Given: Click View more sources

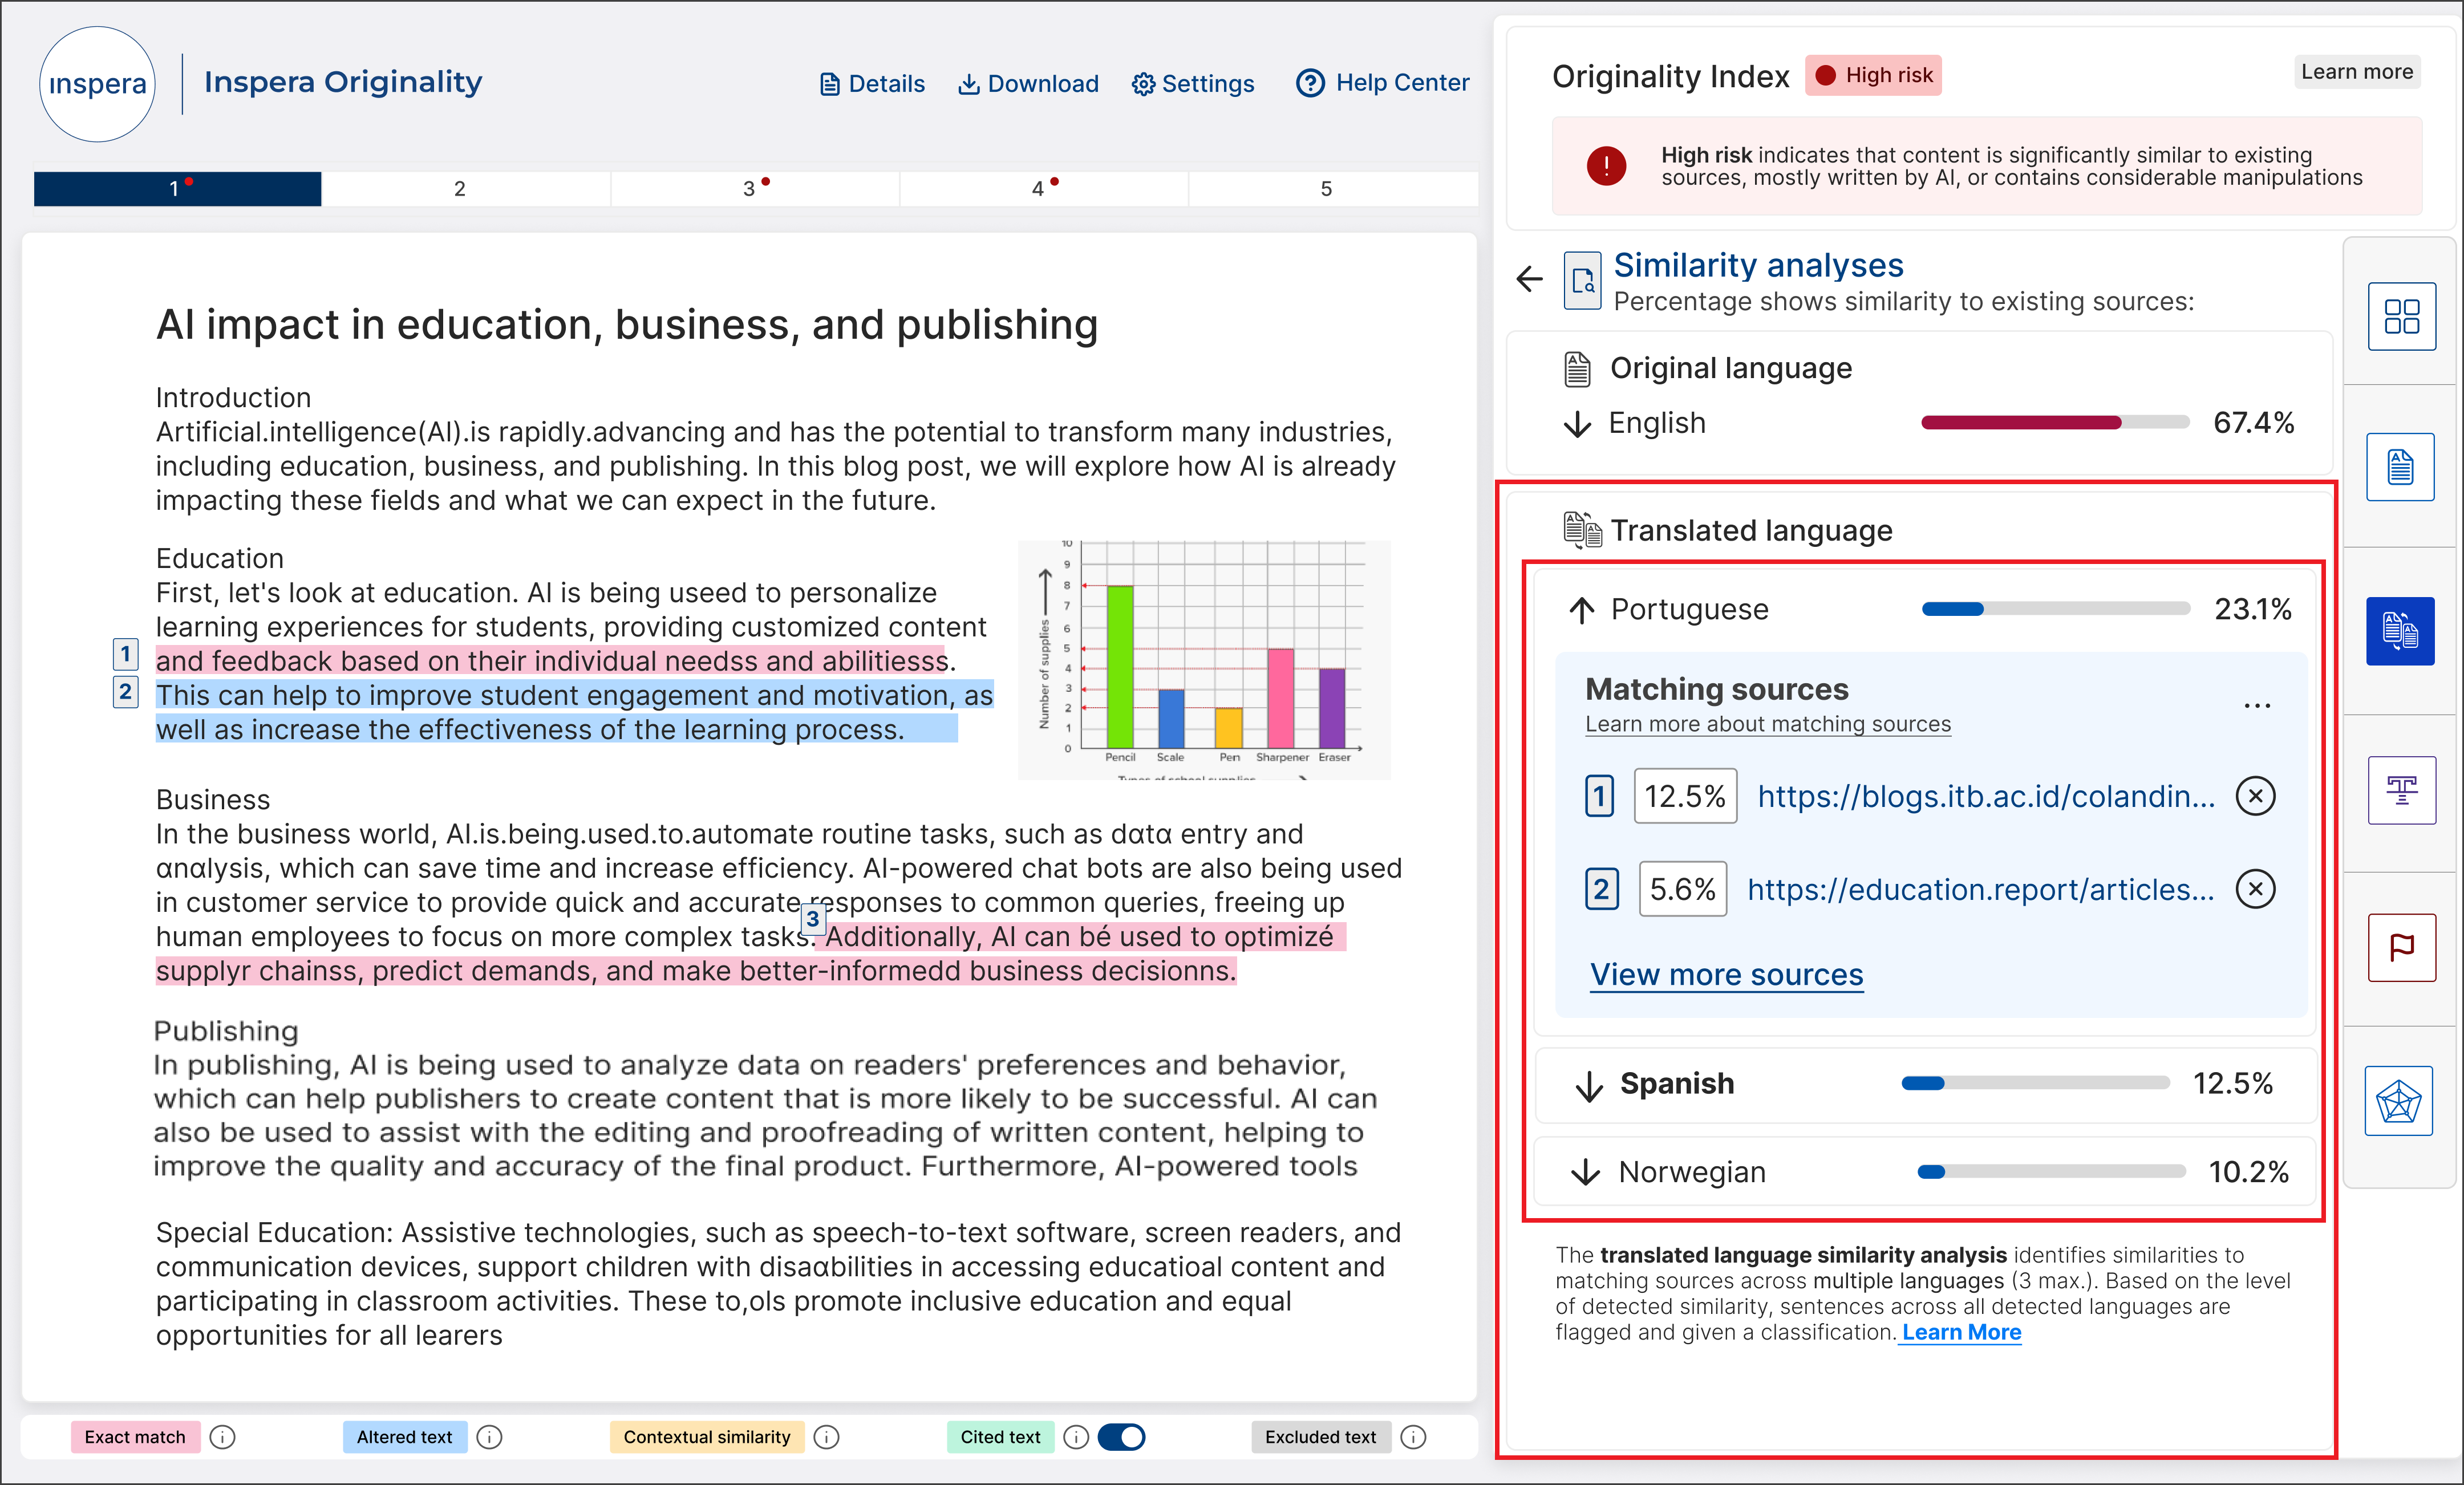Looking at the screenshot, I should click(x=1727, y=974).
